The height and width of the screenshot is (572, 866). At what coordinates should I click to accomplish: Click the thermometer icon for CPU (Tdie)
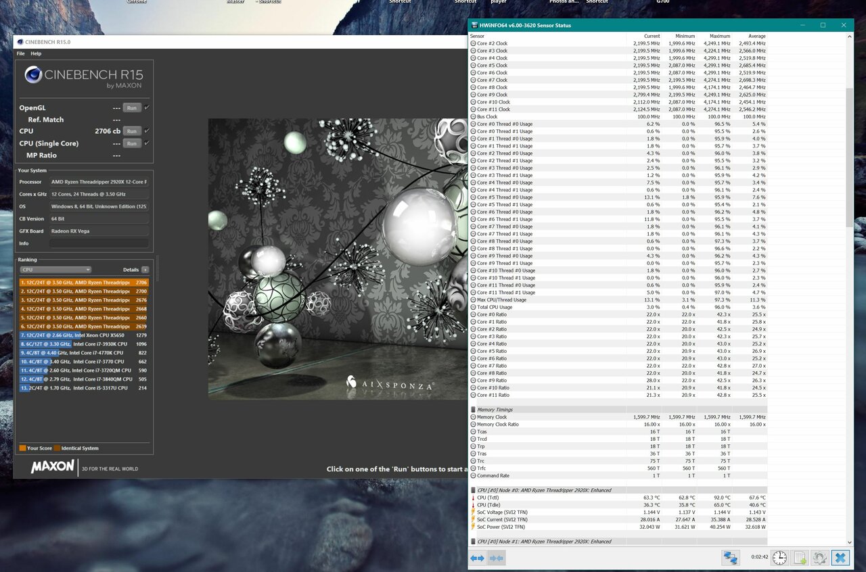coord(473,505)
